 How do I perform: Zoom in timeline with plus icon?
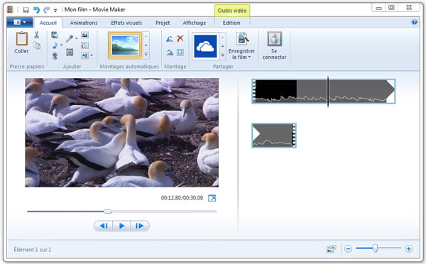(409, 248)
